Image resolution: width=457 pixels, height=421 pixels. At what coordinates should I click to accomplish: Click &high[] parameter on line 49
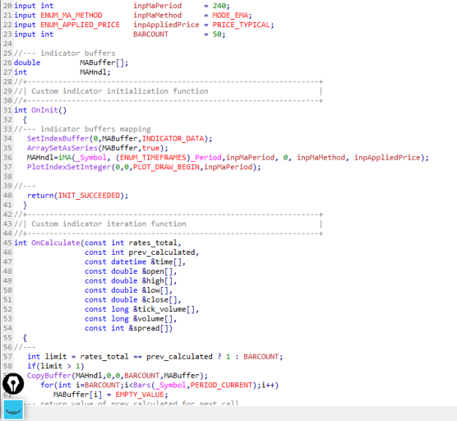tap(157, 280)
